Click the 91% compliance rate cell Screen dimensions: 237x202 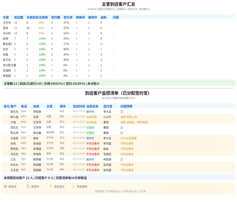(x=42, y=28)
